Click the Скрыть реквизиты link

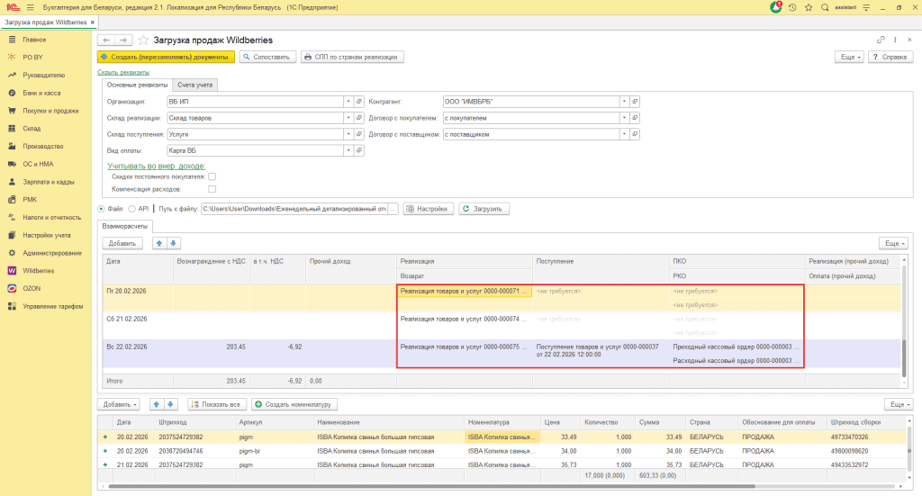[122, 72]
